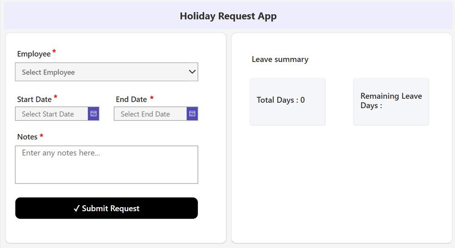Select the Total Days card
The image size is (455, 248).
coord(287,101)
